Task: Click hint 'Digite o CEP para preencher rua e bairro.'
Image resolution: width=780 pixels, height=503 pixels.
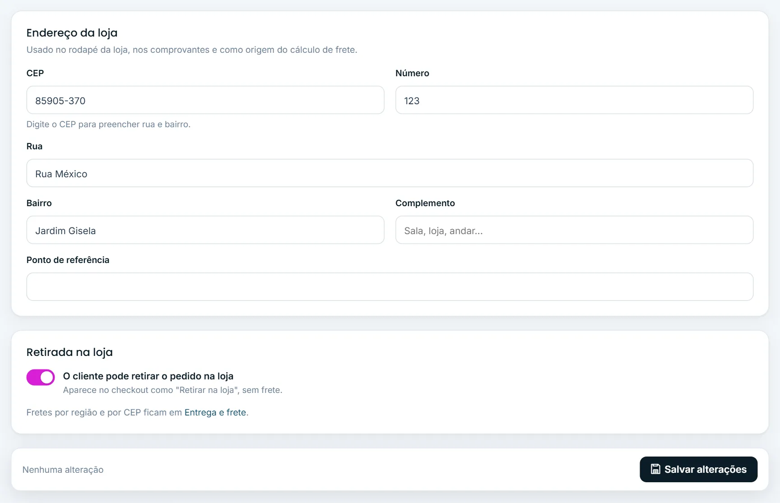Action: point(108,124)
